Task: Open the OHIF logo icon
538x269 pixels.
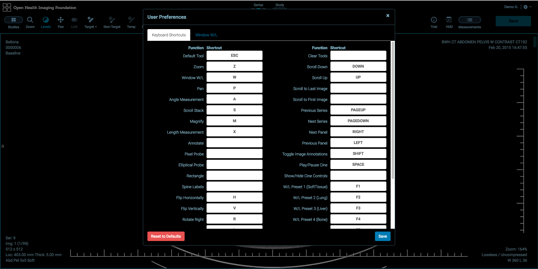Action: (x=7, y=7)
